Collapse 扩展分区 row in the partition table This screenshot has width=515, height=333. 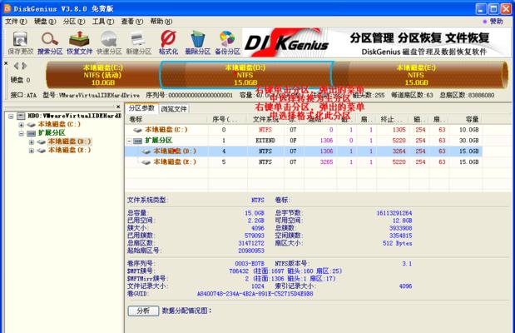point(130,141)
